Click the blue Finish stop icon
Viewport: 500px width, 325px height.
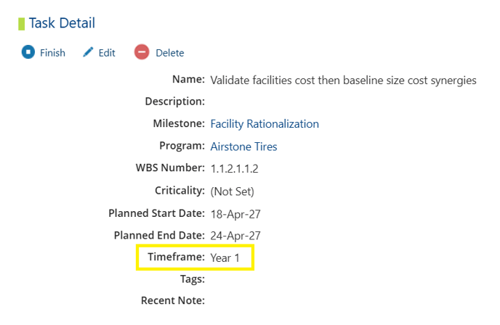(x=28, y=52)
